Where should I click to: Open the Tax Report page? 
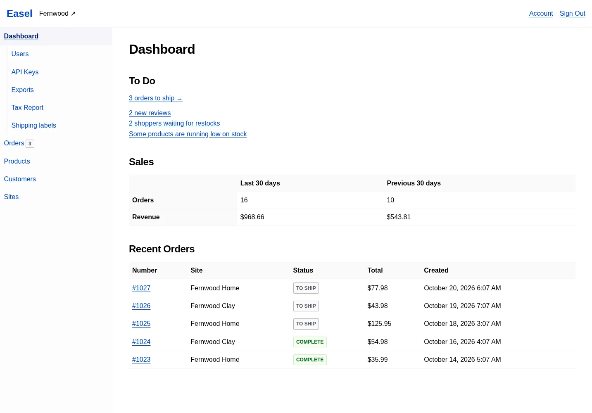27,108
